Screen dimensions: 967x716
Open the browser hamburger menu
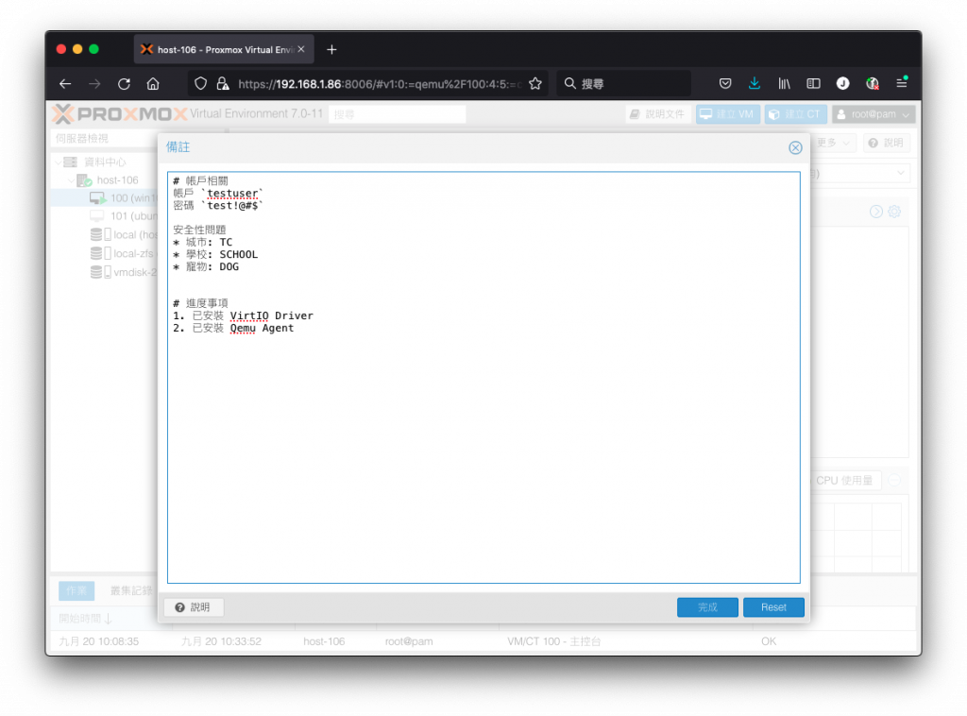902,82
